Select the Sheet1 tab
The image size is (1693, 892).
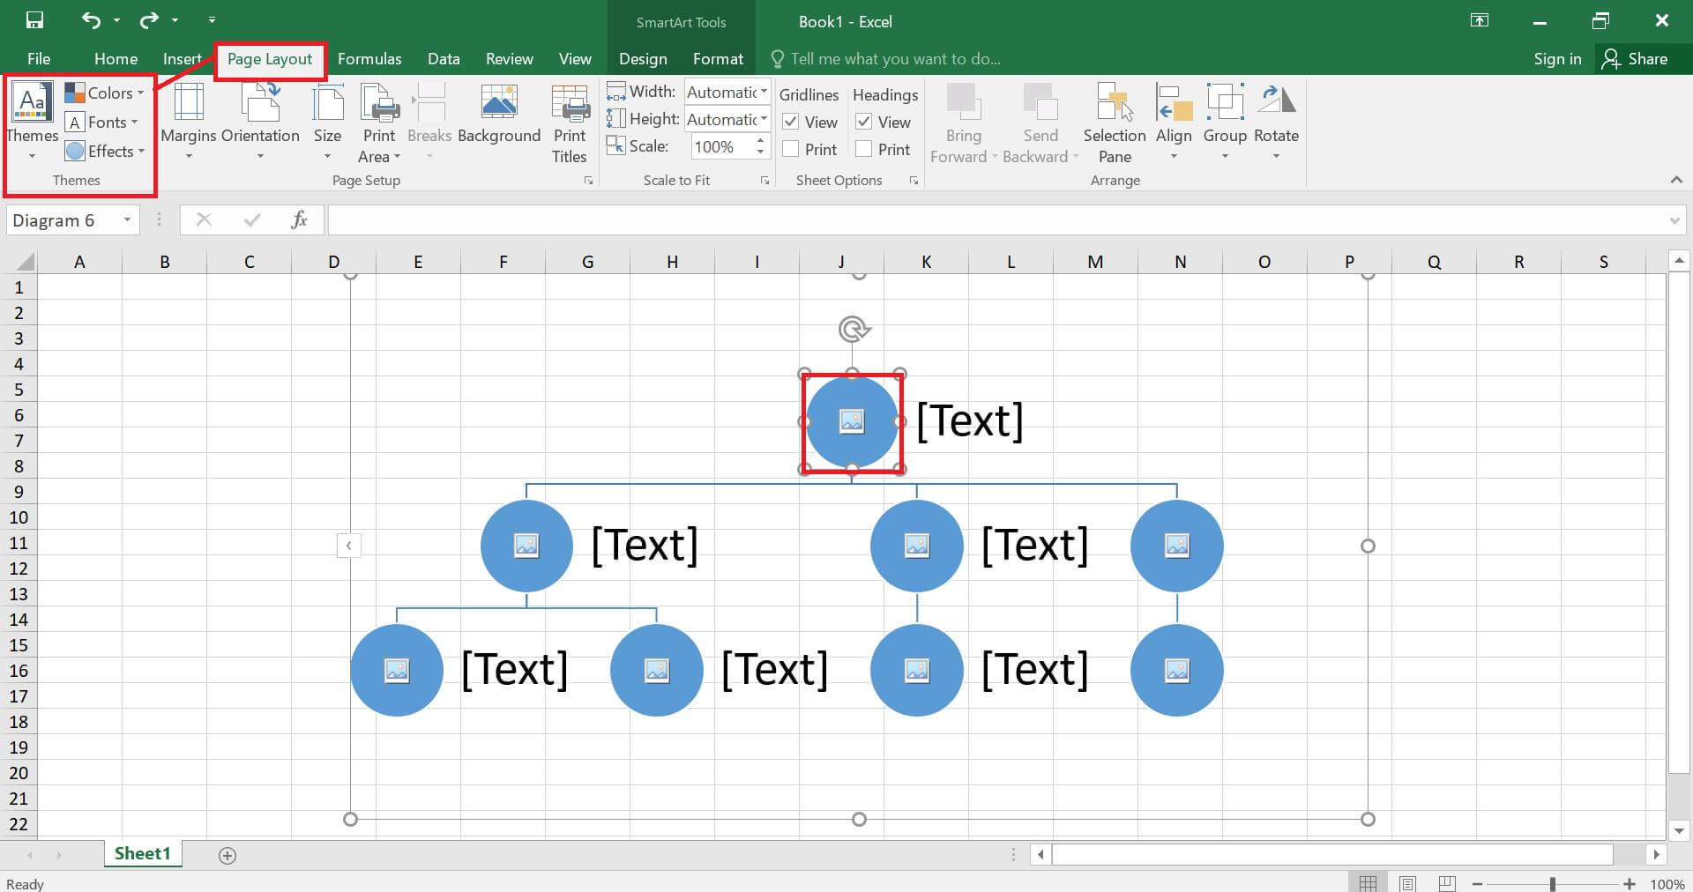pyautogui.click(x=142, y=853)
